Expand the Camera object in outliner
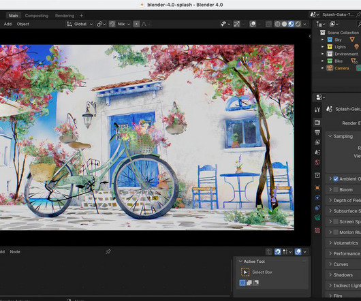361x301 pixels. click(323, 68)
